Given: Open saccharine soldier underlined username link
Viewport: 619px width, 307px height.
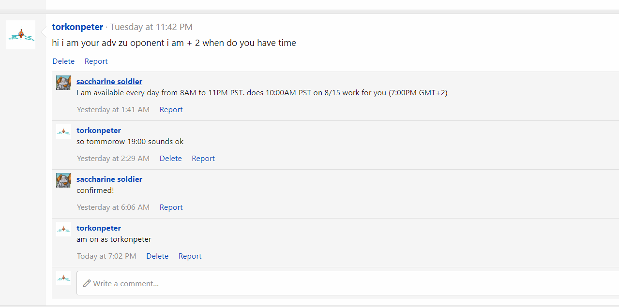Looking at the screenshot, I should 109,81.
